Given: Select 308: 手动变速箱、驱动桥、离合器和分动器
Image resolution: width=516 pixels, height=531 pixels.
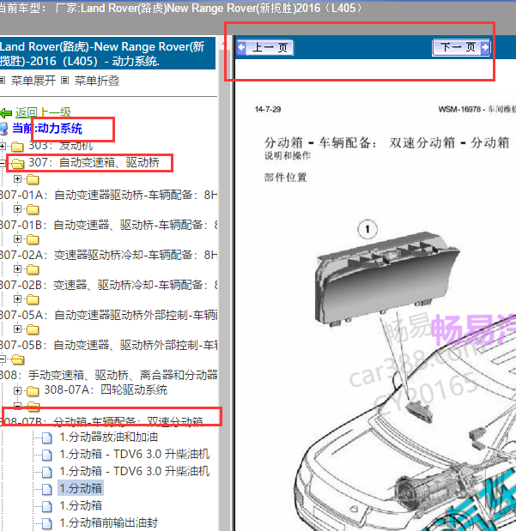Looking at the screenshot, I should point(108,375).
